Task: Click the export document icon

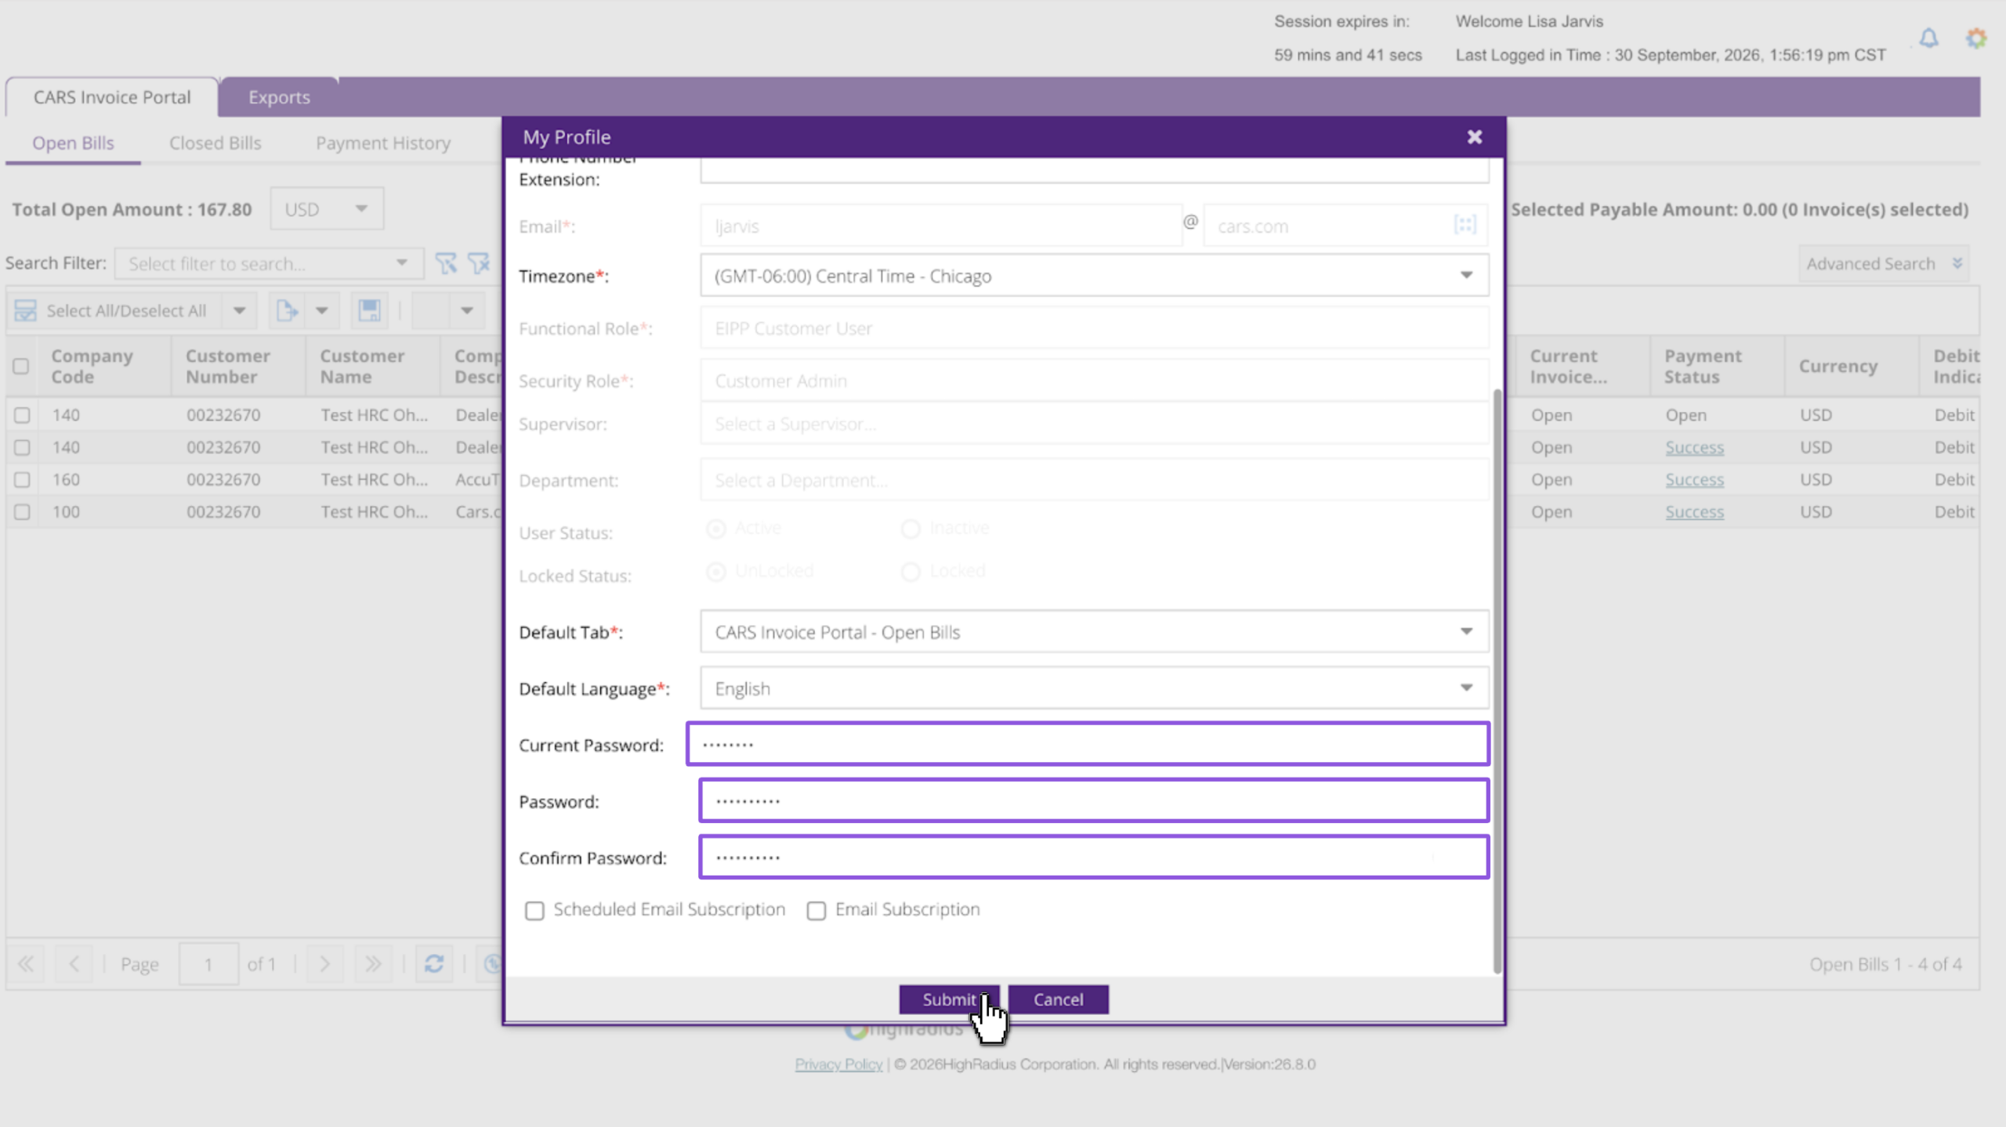Action: [x=287, y=310]
